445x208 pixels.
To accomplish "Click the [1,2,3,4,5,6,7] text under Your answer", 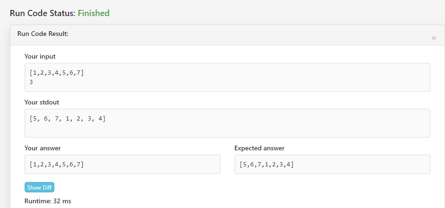I will (57, 165).
